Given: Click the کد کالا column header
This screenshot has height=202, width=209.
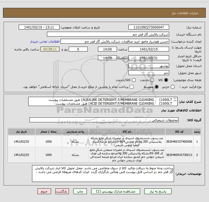Looking at the screenshot, I should coord(179,132).
